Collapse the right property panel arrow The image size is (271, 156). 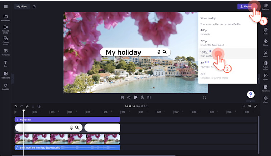tap(258, 79)
